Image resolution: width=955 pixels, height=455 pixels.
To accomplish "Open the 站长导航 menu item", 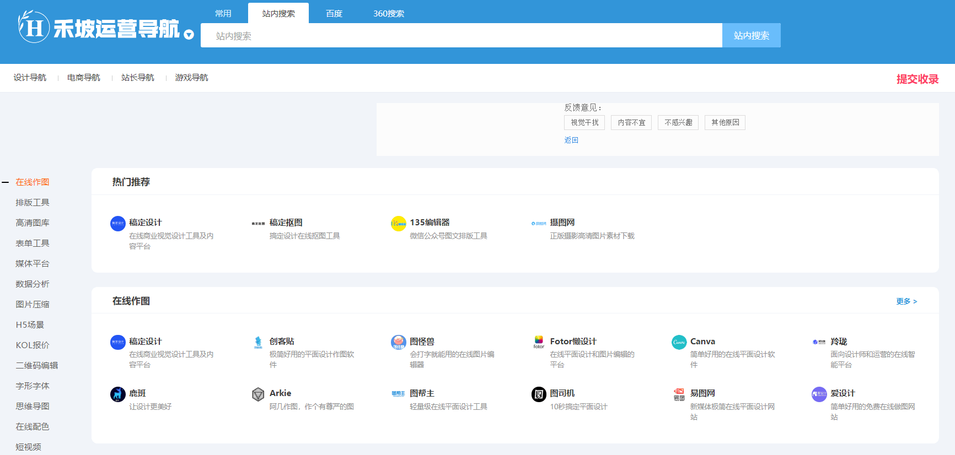I will tap(138, 78).
